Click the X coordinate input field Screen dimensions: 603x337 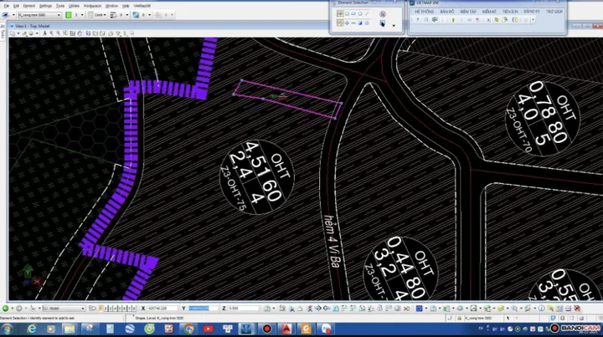162,309
